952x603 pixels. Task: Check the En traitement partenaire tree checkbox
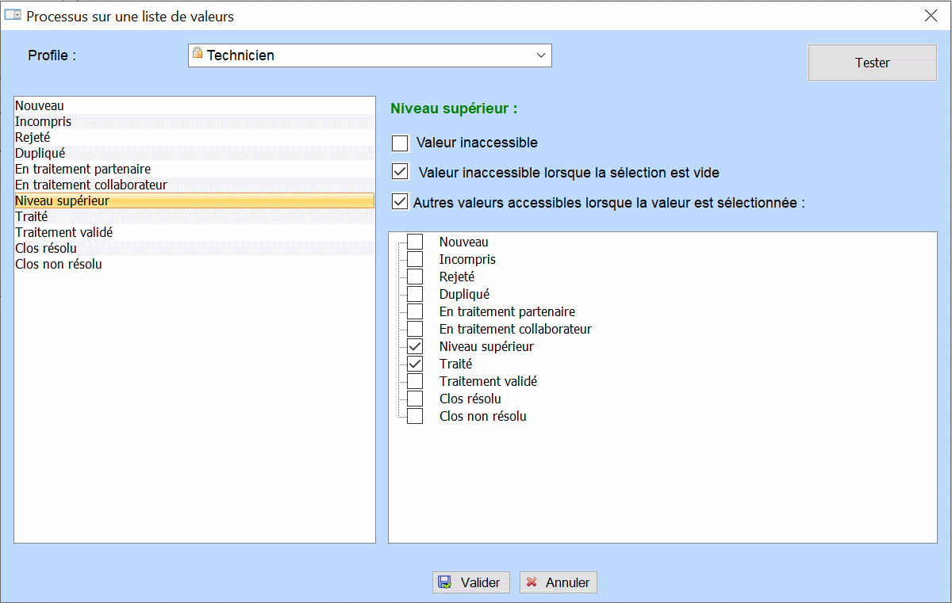pyautogui.click(x=415, y=311)
